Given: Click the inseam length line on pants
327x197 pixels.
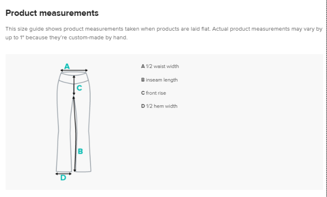Looking at the screenshot, I should pos(75,133).
